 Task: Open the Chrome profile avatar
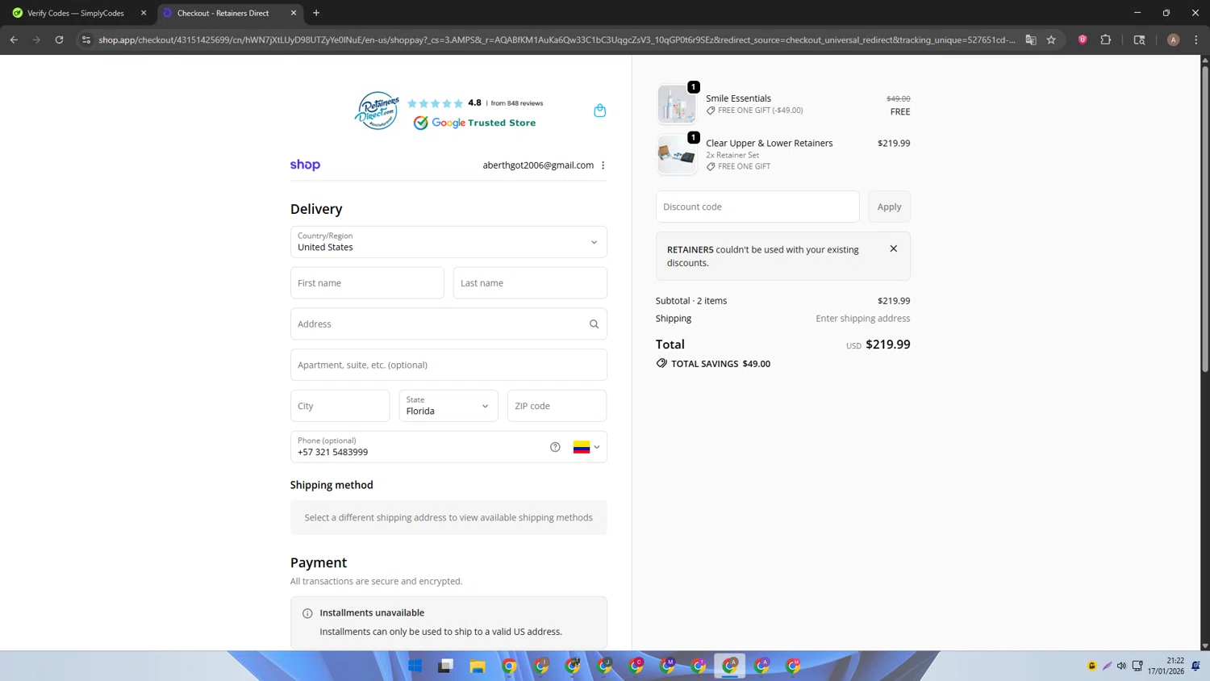pyautogui.click(x=1173, y=40)
